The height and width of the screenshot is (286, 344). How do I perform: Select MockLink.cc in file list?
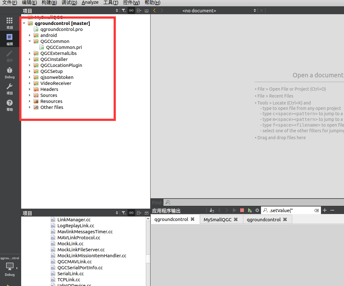pos(70,244)
